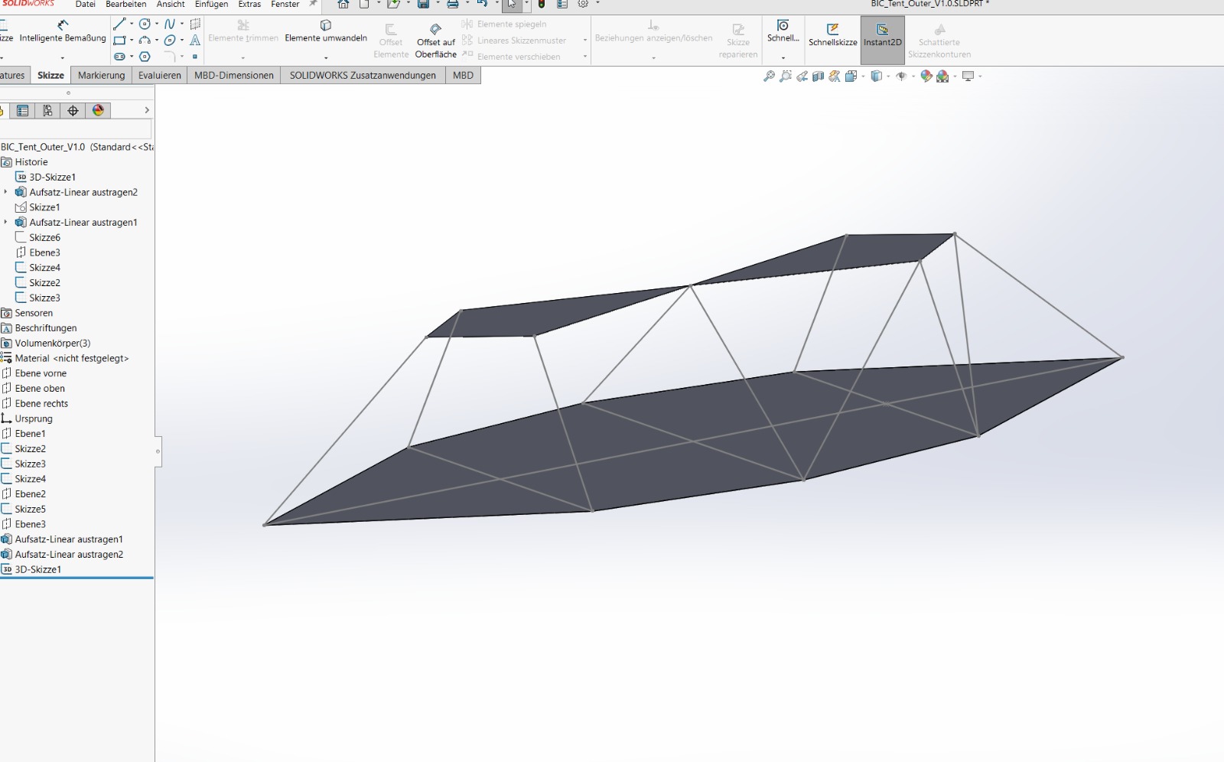
Task: Switch to the Evaluieren tab
Action: tap(159, 75)
